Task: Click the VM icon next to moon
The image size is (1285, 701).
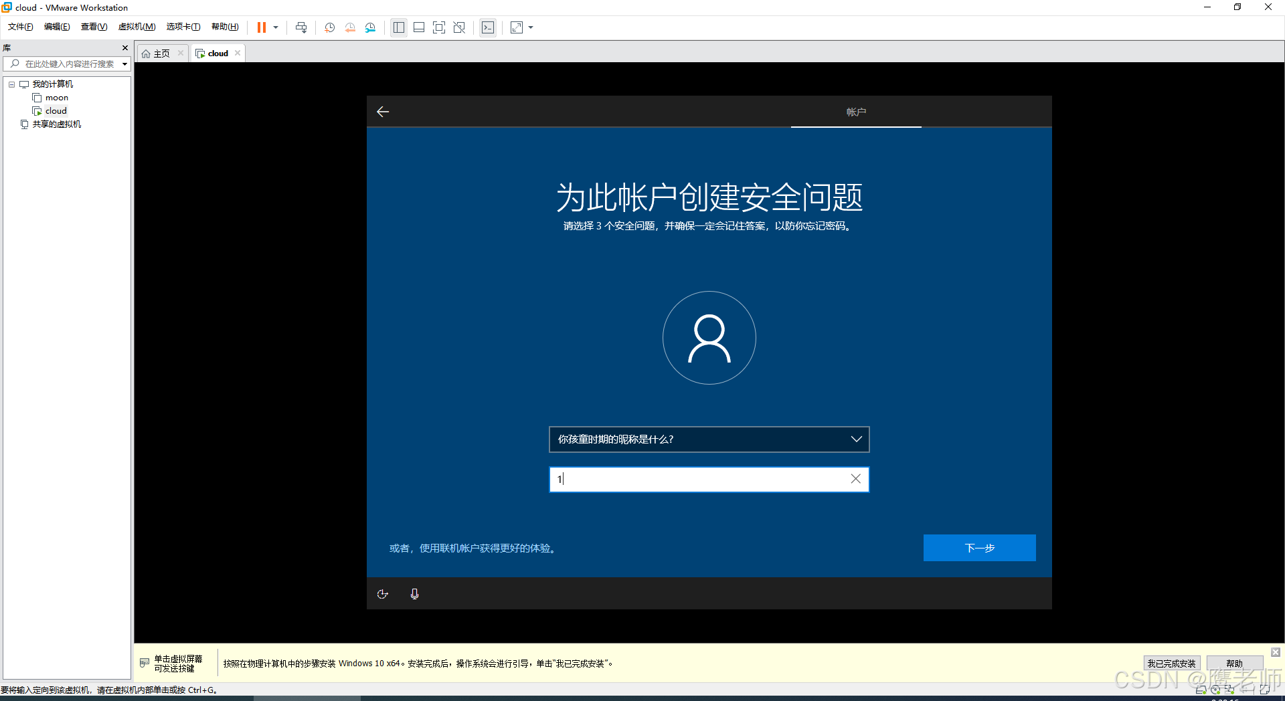Action: 37,98
